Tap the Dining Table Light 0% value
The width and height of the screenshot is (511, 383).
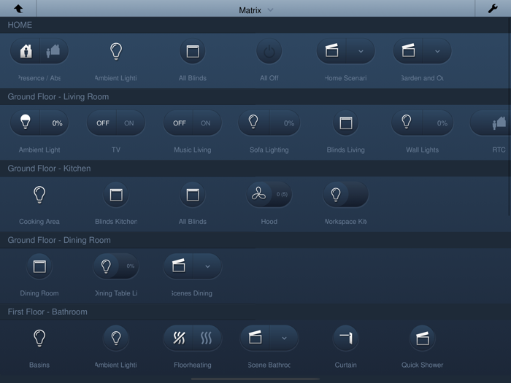(130, 266)
